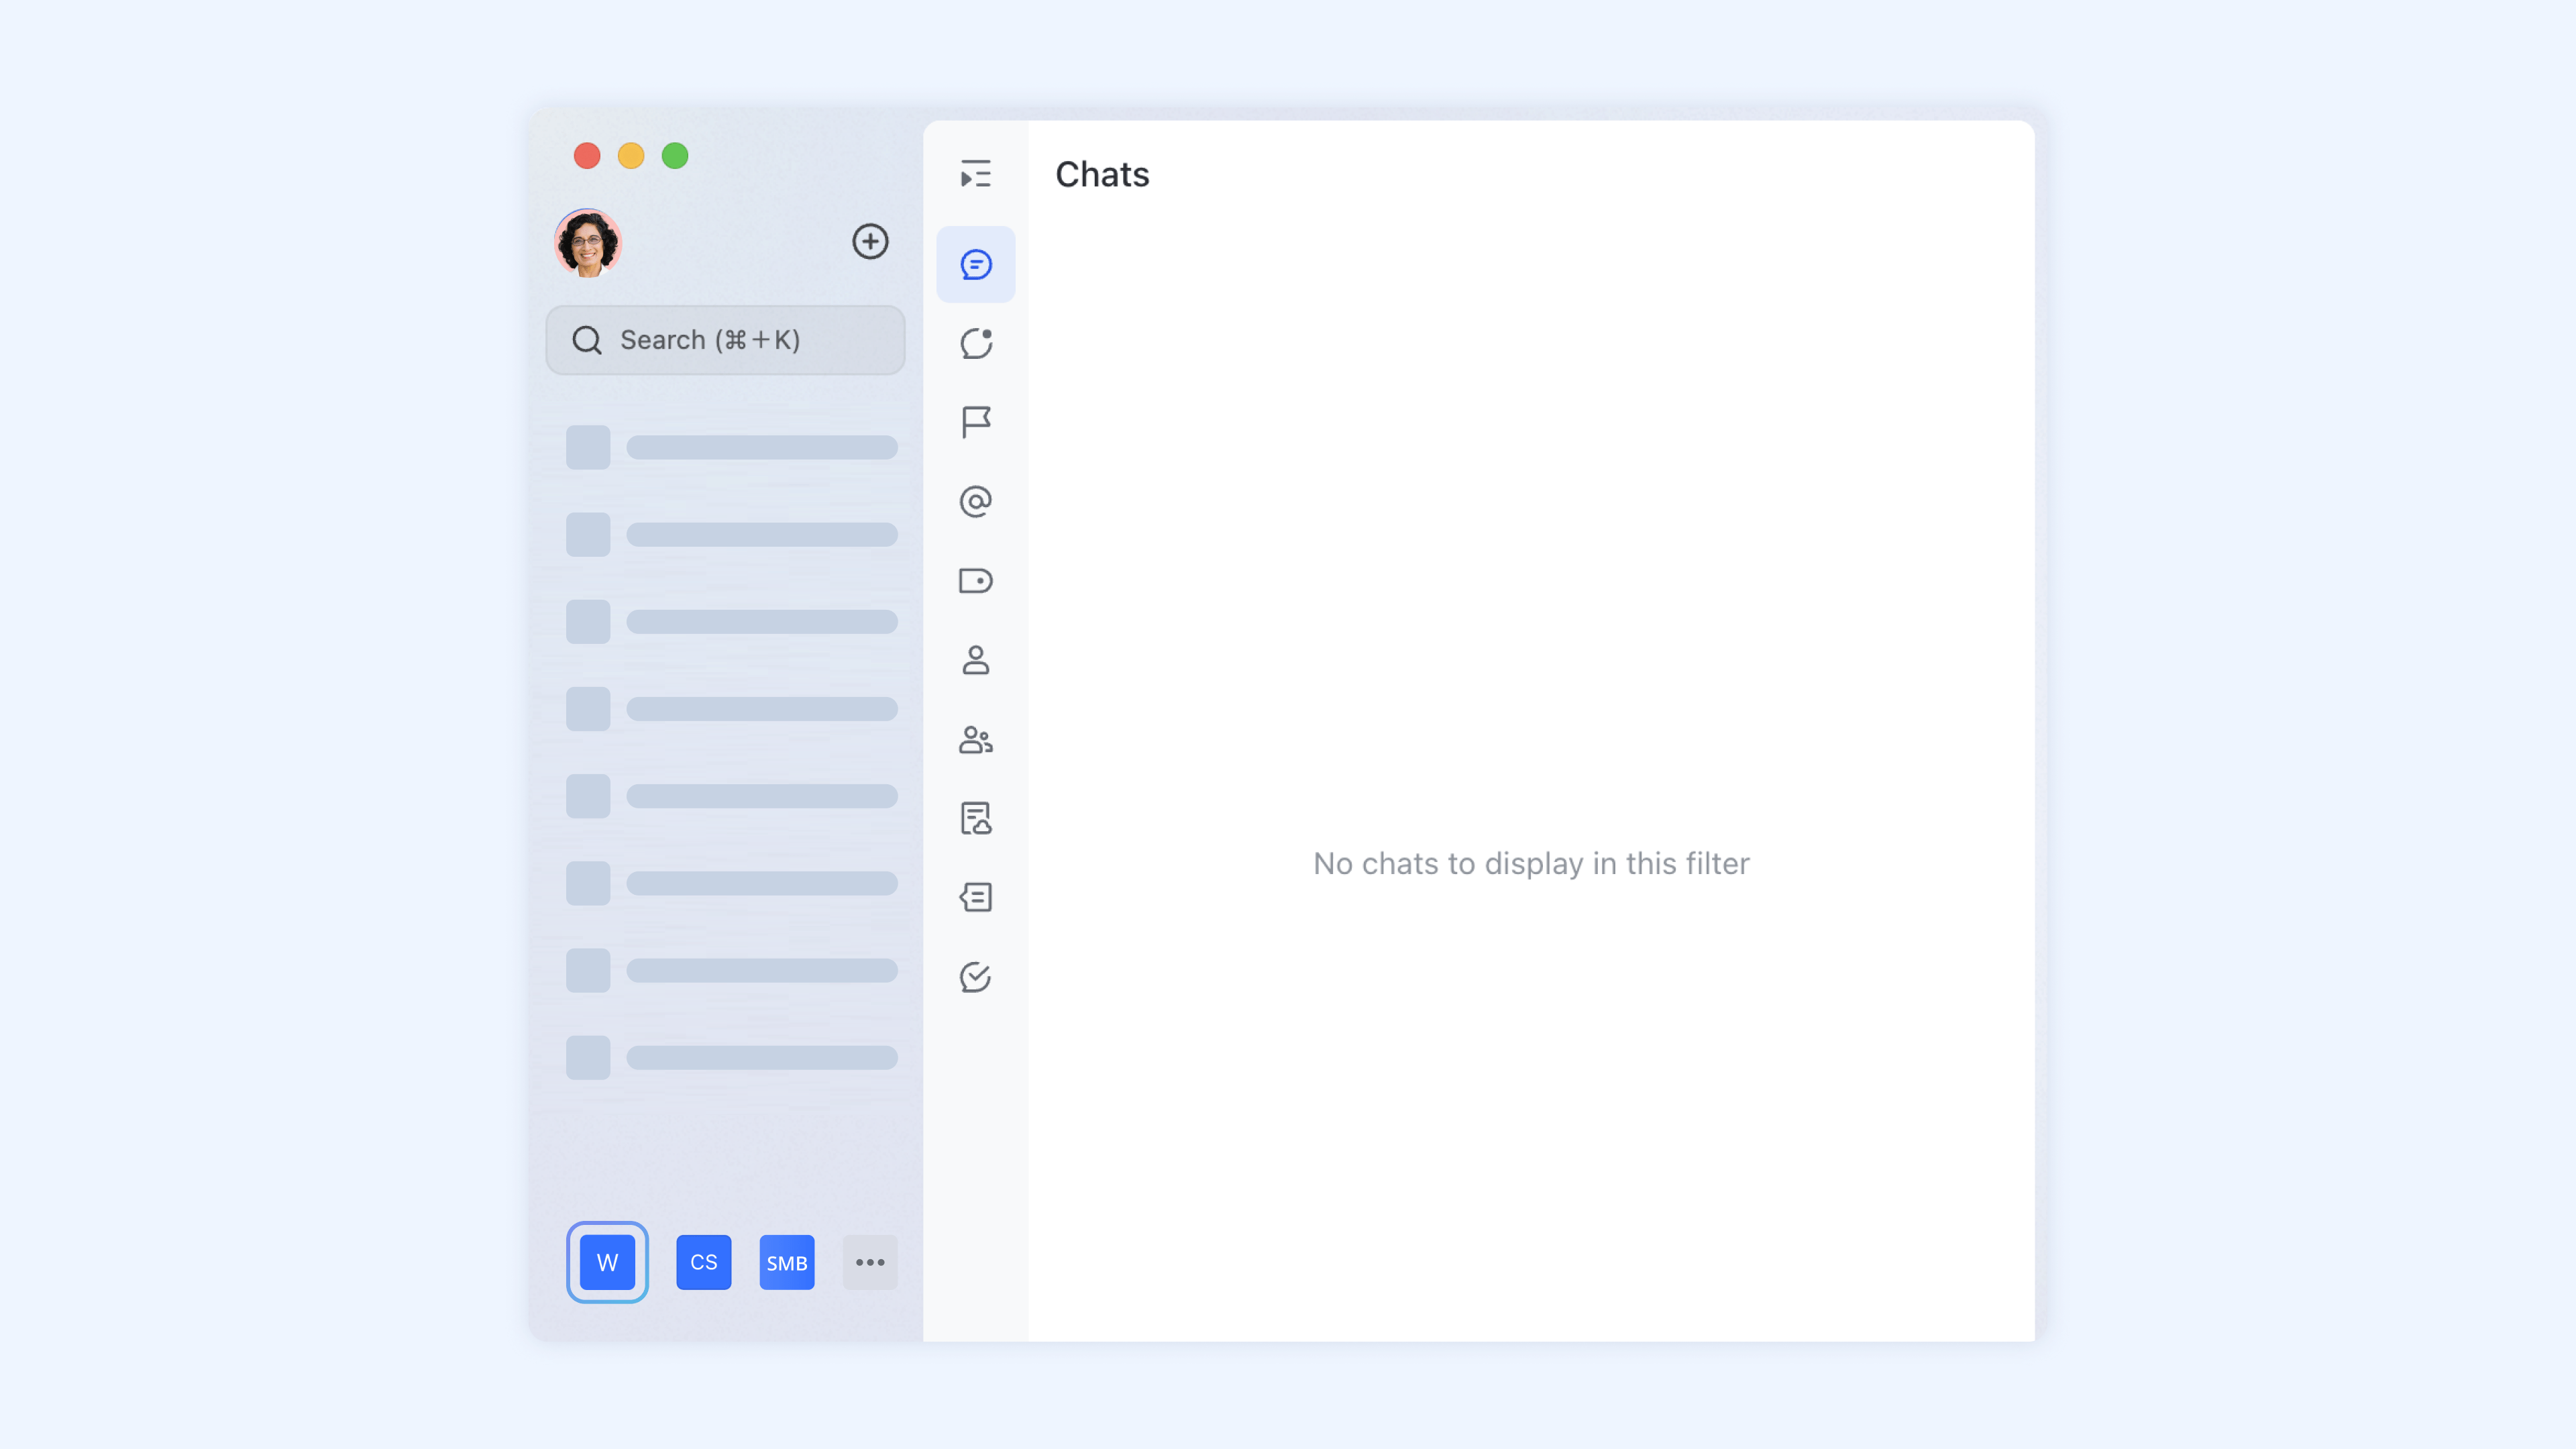2576x1449 pixels.
Task: View your @Mentions filter
Action: (975, 501)
